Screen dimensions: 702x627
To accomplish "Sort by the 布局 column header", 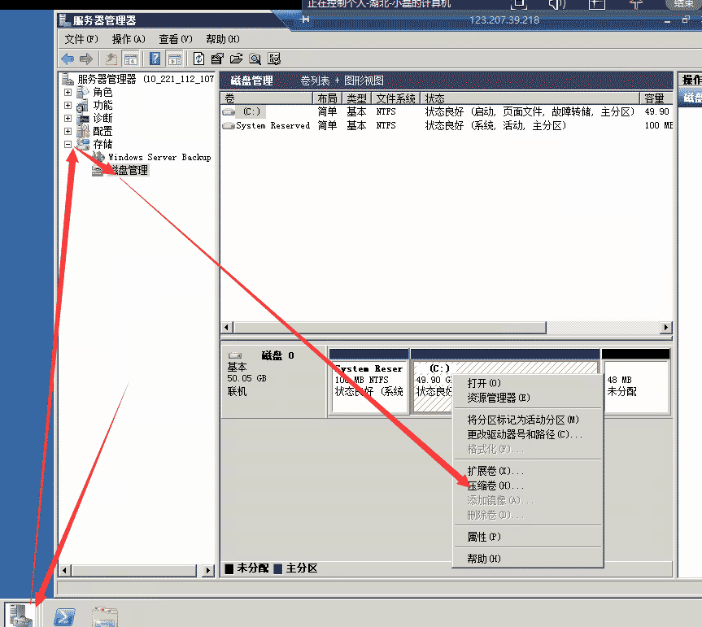I will pos(327,98).
